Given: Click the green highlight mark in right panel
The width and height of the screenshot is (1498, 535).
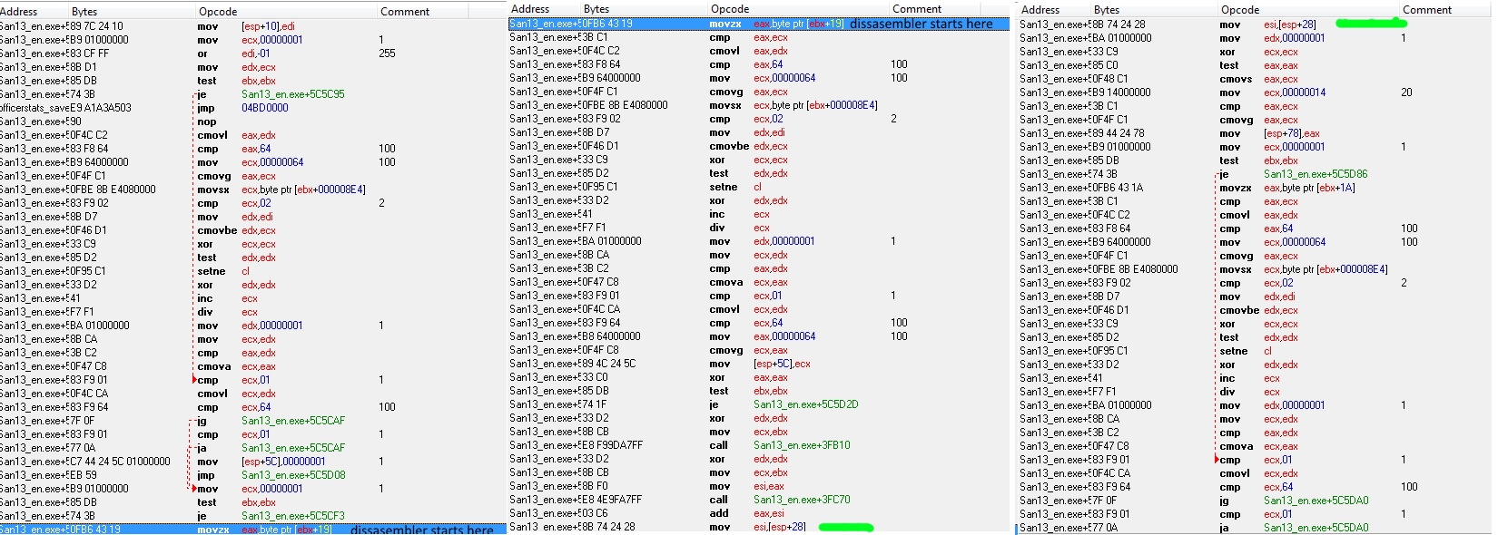Looking at the screenshot, I should point(1371,24).
